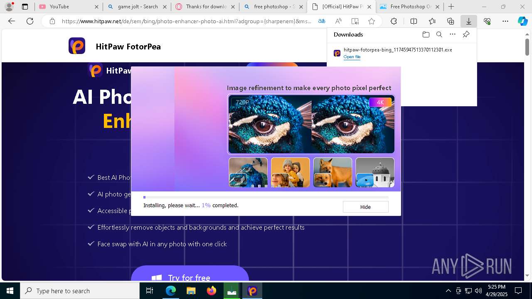
Task: Select the hitpaw-fotorpea-bing exe download entry
Action: tap(401, 53)
